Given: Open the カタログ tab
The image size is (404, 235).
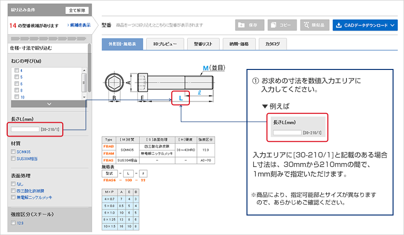Looking at the screenshot, I should 273,44.
